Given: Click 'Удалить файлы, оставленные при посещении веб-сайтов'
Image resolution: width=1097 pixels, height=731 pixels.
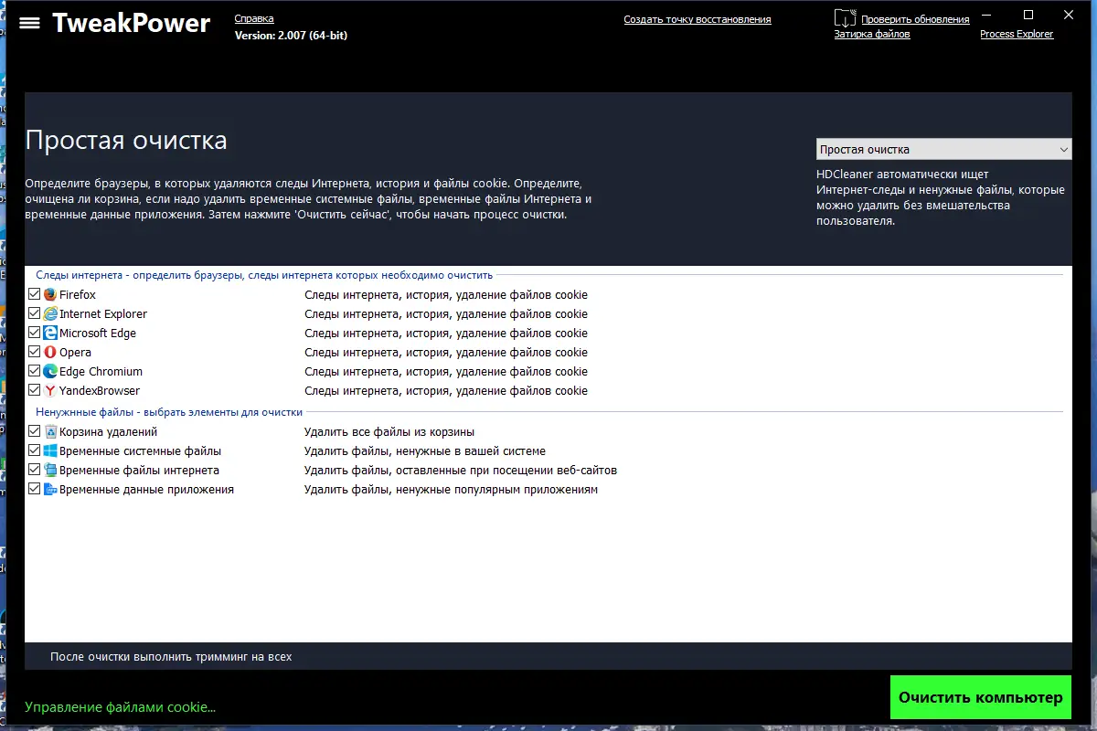Looking at the screenshot, I should pos(461,471).
